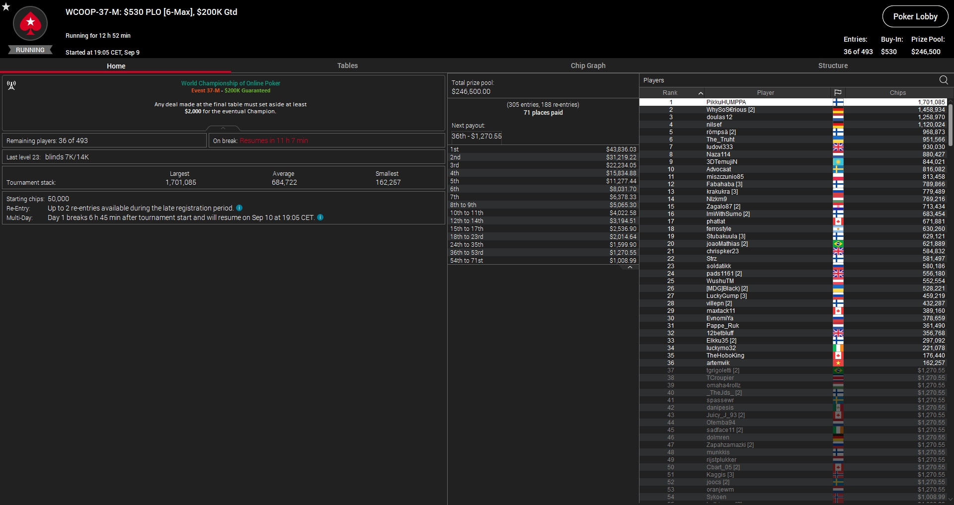Select player Zagalo87 row

pos(793,207)
